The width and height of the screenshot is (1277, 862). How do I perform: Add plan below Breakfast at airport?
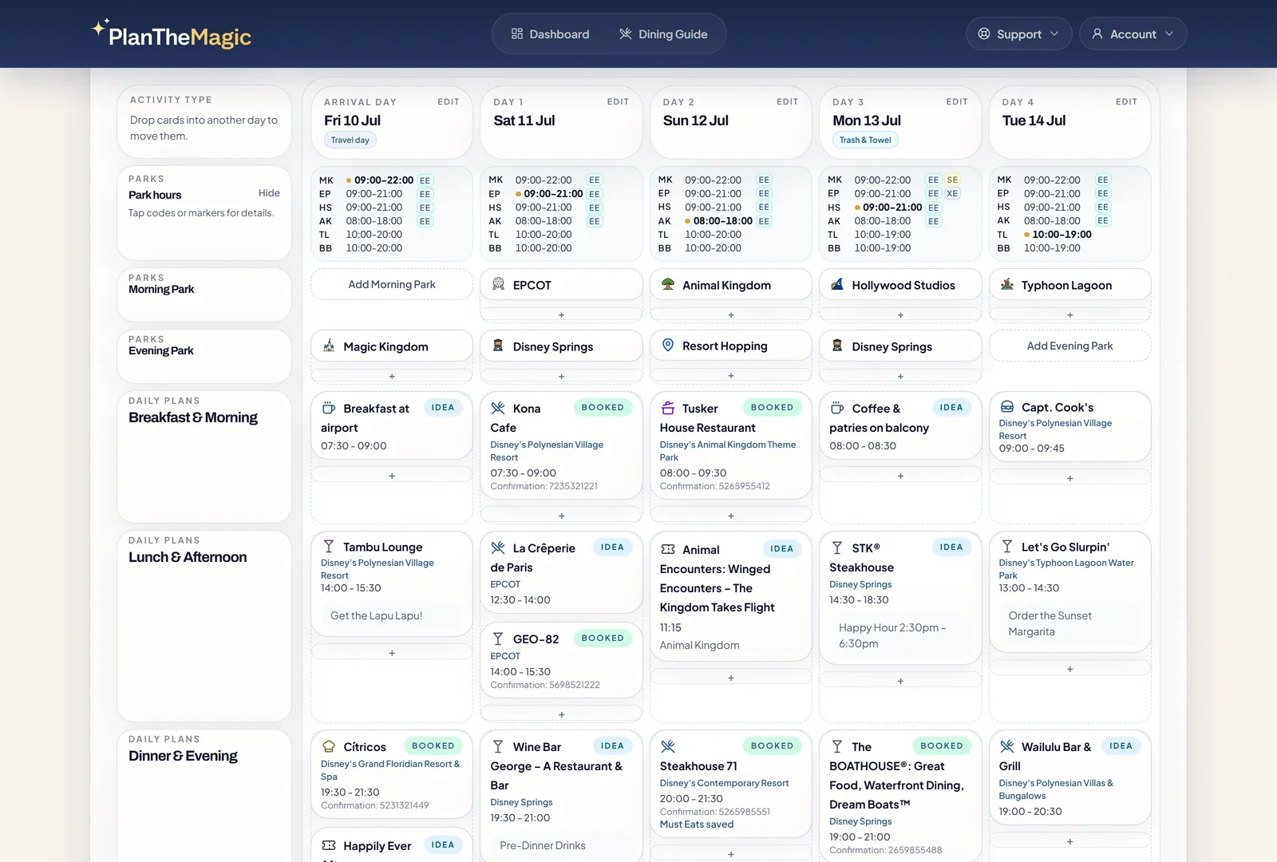392,476
